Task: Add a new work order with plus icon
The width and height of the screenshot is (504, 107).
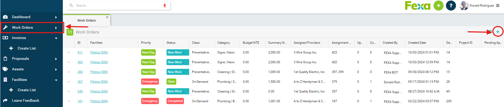Action: click(x=498, y=32)
